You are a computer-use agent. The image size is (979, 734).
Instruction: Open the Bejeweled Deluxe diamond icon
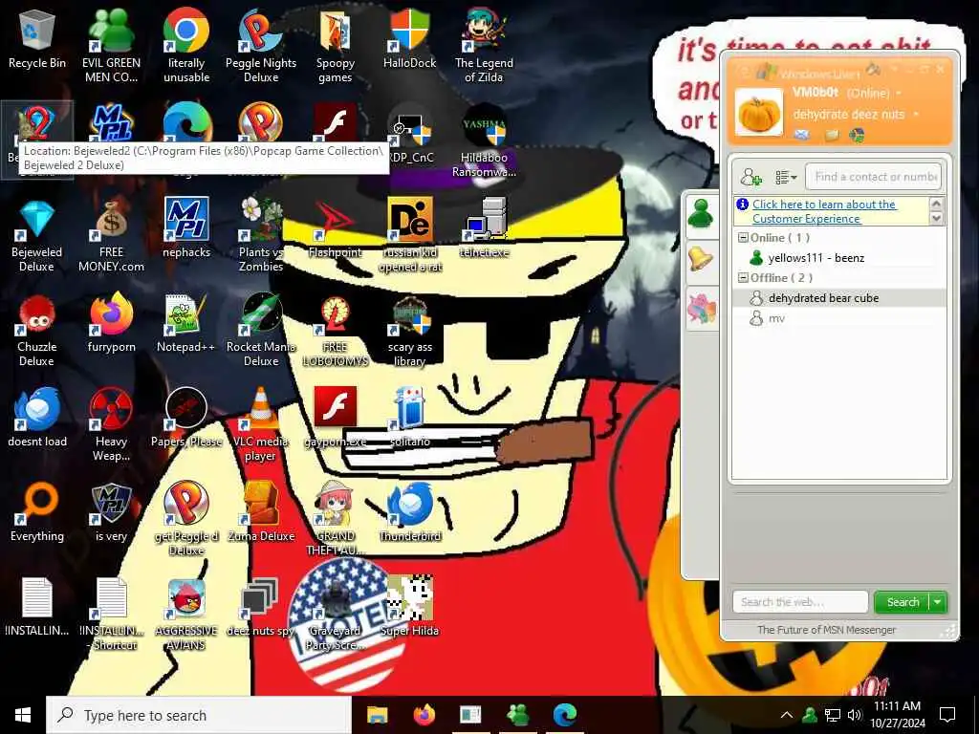[x=37, y=236]
